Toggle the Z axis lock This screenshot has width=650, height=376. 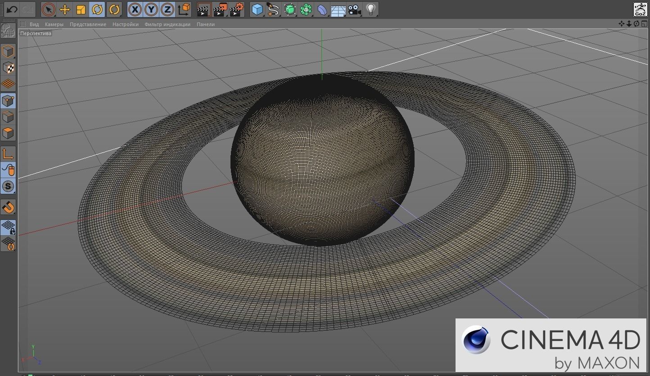(167, 9)
